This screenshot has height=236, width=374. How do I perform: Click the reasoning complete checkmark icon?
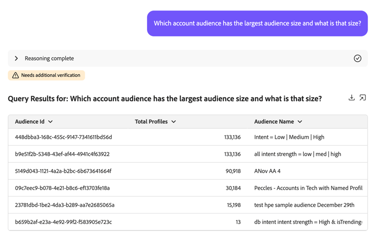(358, 58)
